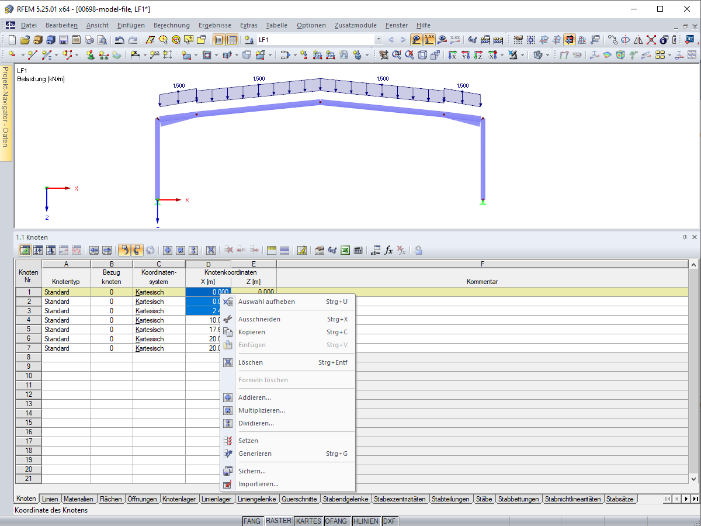Open the new node tool dropdown arrow
Viewport: 701px width, 526px height.
23,55
